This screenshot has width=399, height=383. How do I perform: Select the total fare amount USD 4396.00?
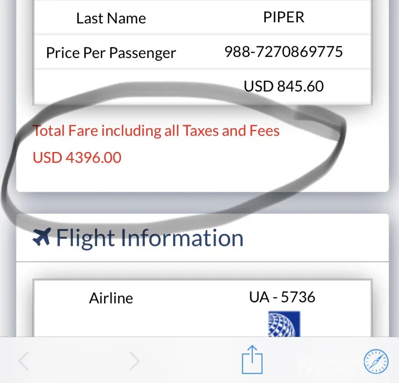click(77, 157)
